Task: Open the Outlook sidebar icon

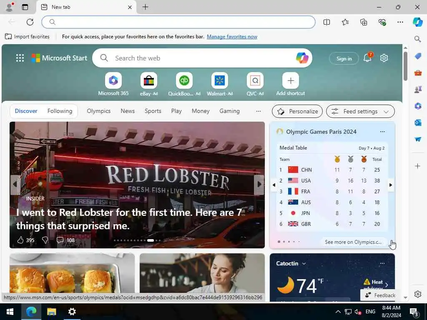Action: (x=418, y=123)
